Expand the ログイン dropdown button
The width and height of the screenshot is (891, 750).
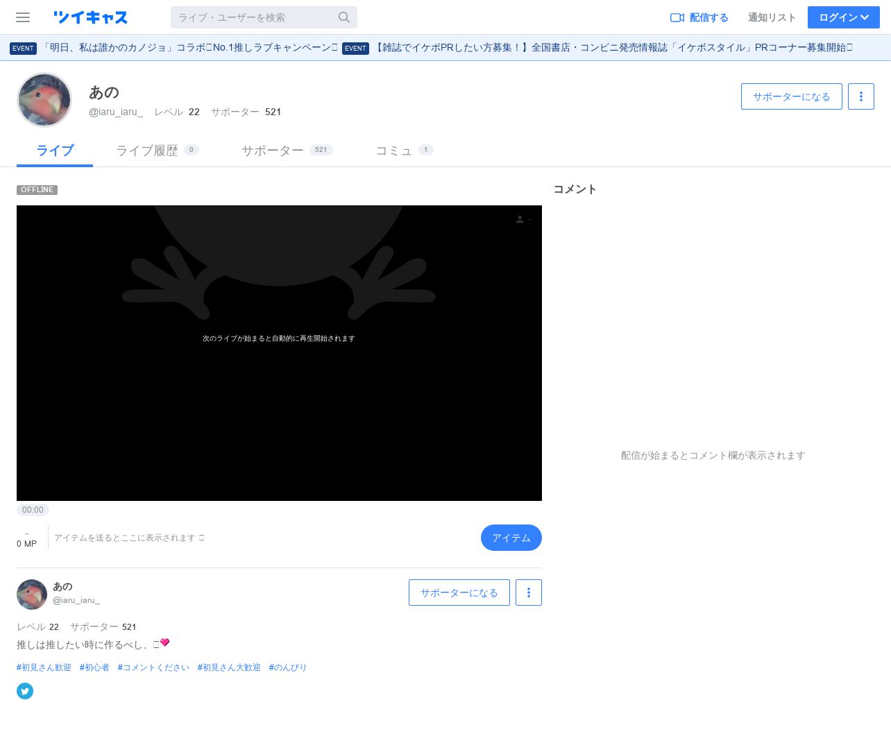(844, 17)
